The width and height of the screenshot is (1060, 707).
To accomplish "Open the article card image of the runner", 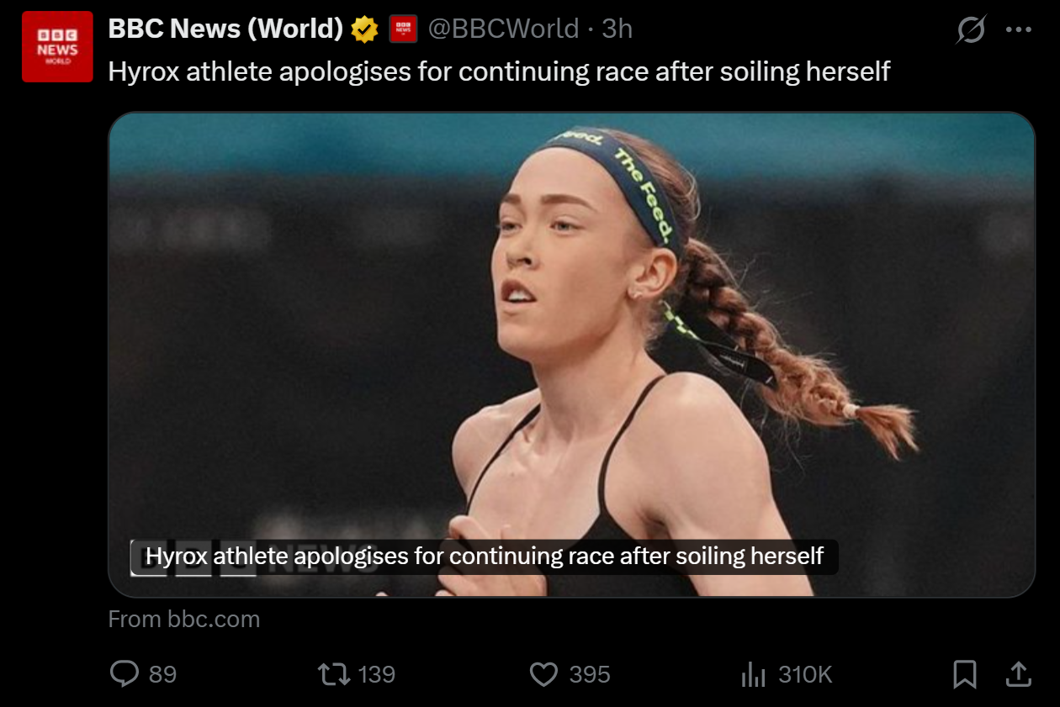I will (x=571, y=354).
